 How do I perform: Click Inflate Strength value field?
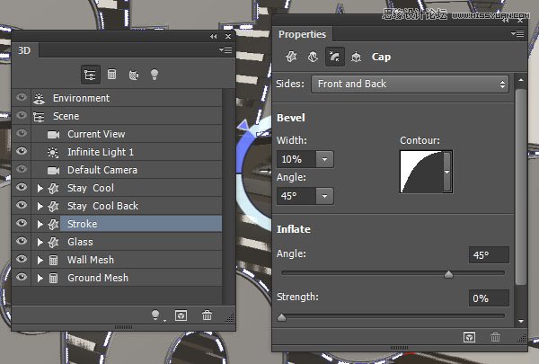coord(489,298)
